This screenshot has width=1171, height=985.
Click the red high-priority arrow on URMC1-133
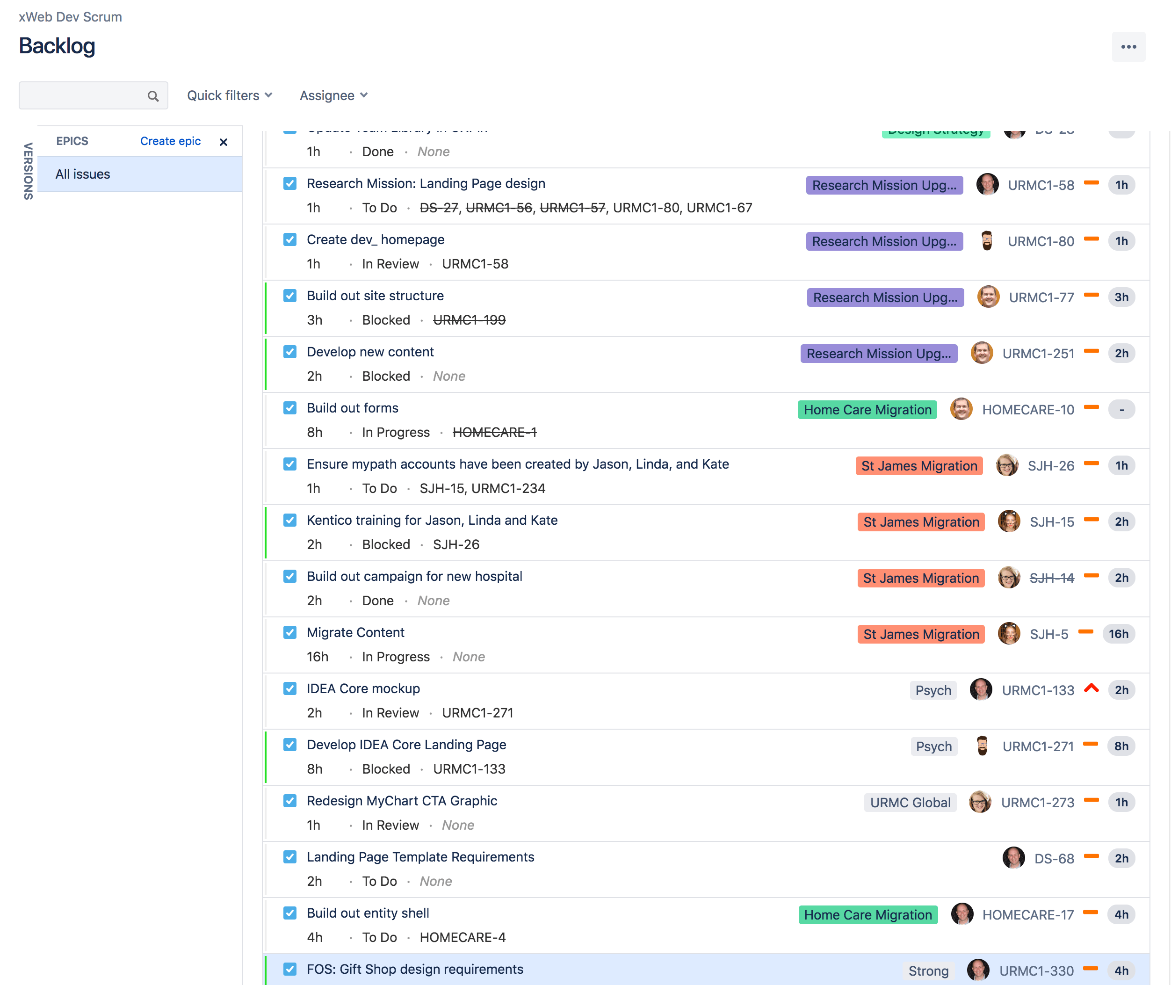click(1091, 688)
